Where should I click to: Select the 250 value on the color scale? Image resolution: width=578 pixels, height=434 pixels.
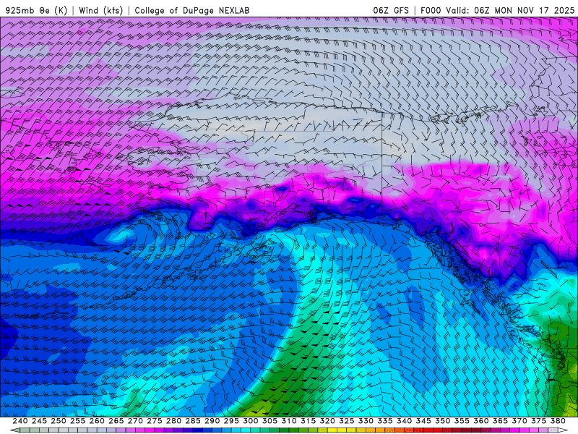point(59,421)
